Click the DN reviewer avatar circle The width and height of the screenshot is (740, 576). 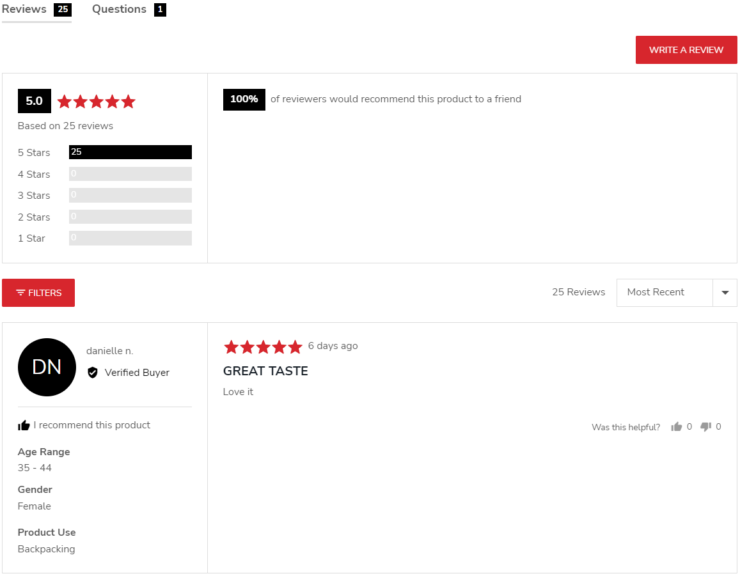[47, 367]
